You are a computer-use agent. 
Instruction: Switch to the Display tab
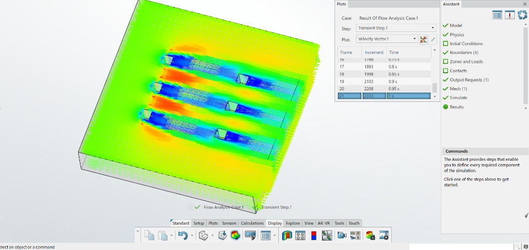point(275,223)
